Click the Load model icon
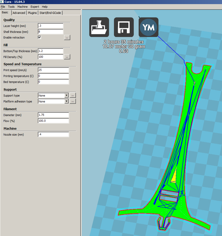 click(99, 27)
